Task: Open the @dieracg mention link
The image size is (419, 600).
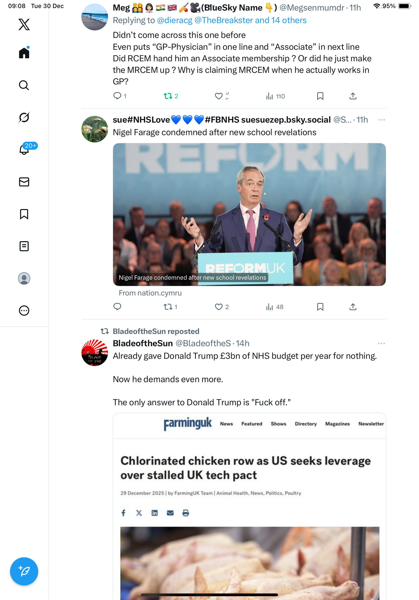Action: 175,20
